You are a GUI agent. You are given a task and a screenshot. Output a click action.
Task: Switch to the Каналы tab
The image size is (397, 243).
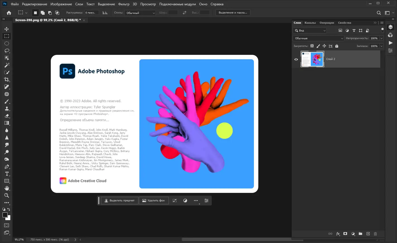click(310, 23)
